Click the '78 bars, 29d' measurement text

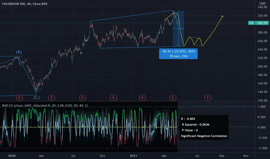coord(178,56)
